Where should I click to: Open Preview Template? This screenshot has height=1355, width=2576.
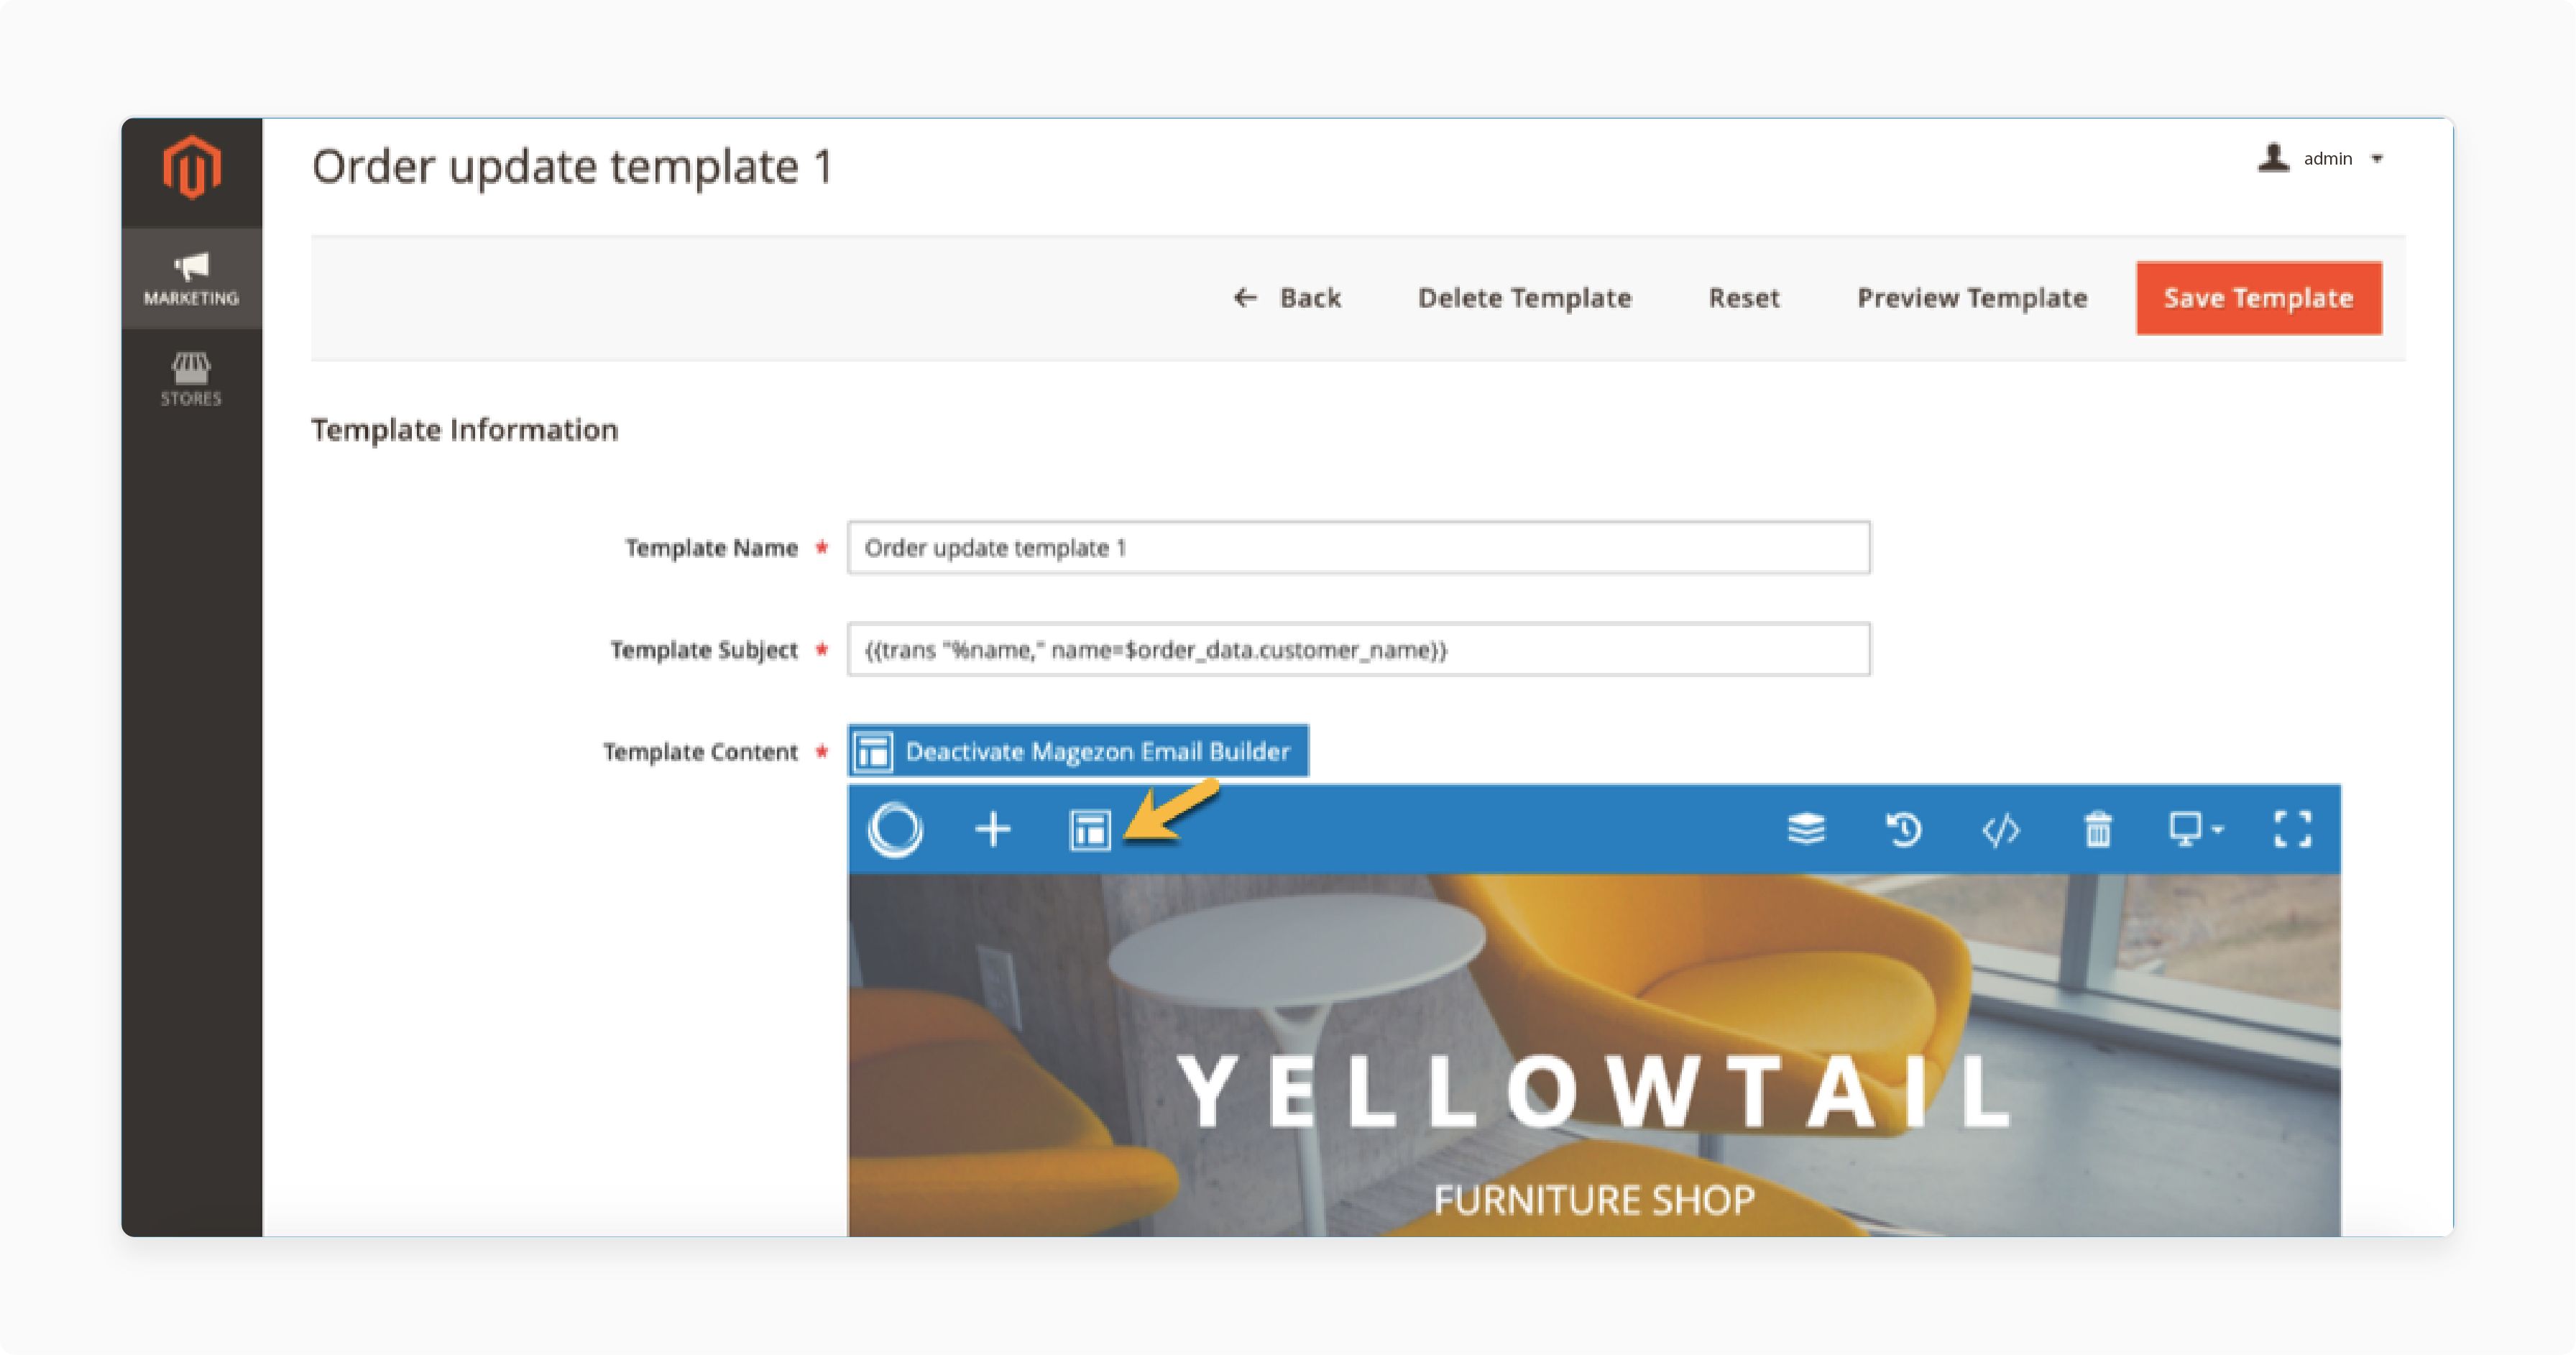pyautogui.click(x=1971, y=298)
